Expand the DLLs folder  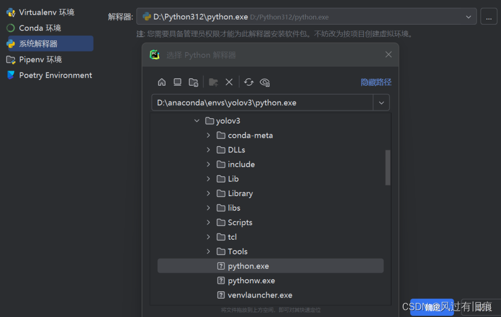click(x=208, y=150)
